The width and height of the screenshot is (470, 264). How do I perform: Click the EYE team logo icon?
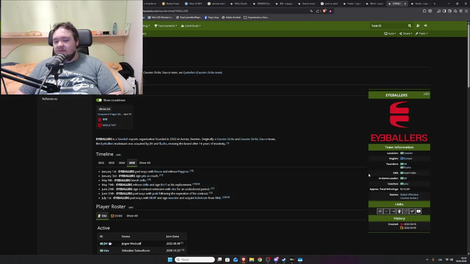(100, 120)
